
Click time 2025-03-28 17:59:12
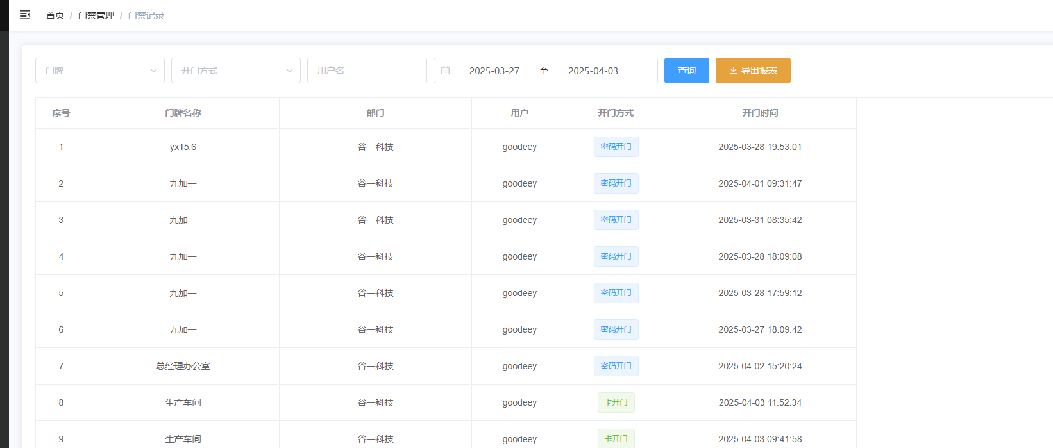760,293
